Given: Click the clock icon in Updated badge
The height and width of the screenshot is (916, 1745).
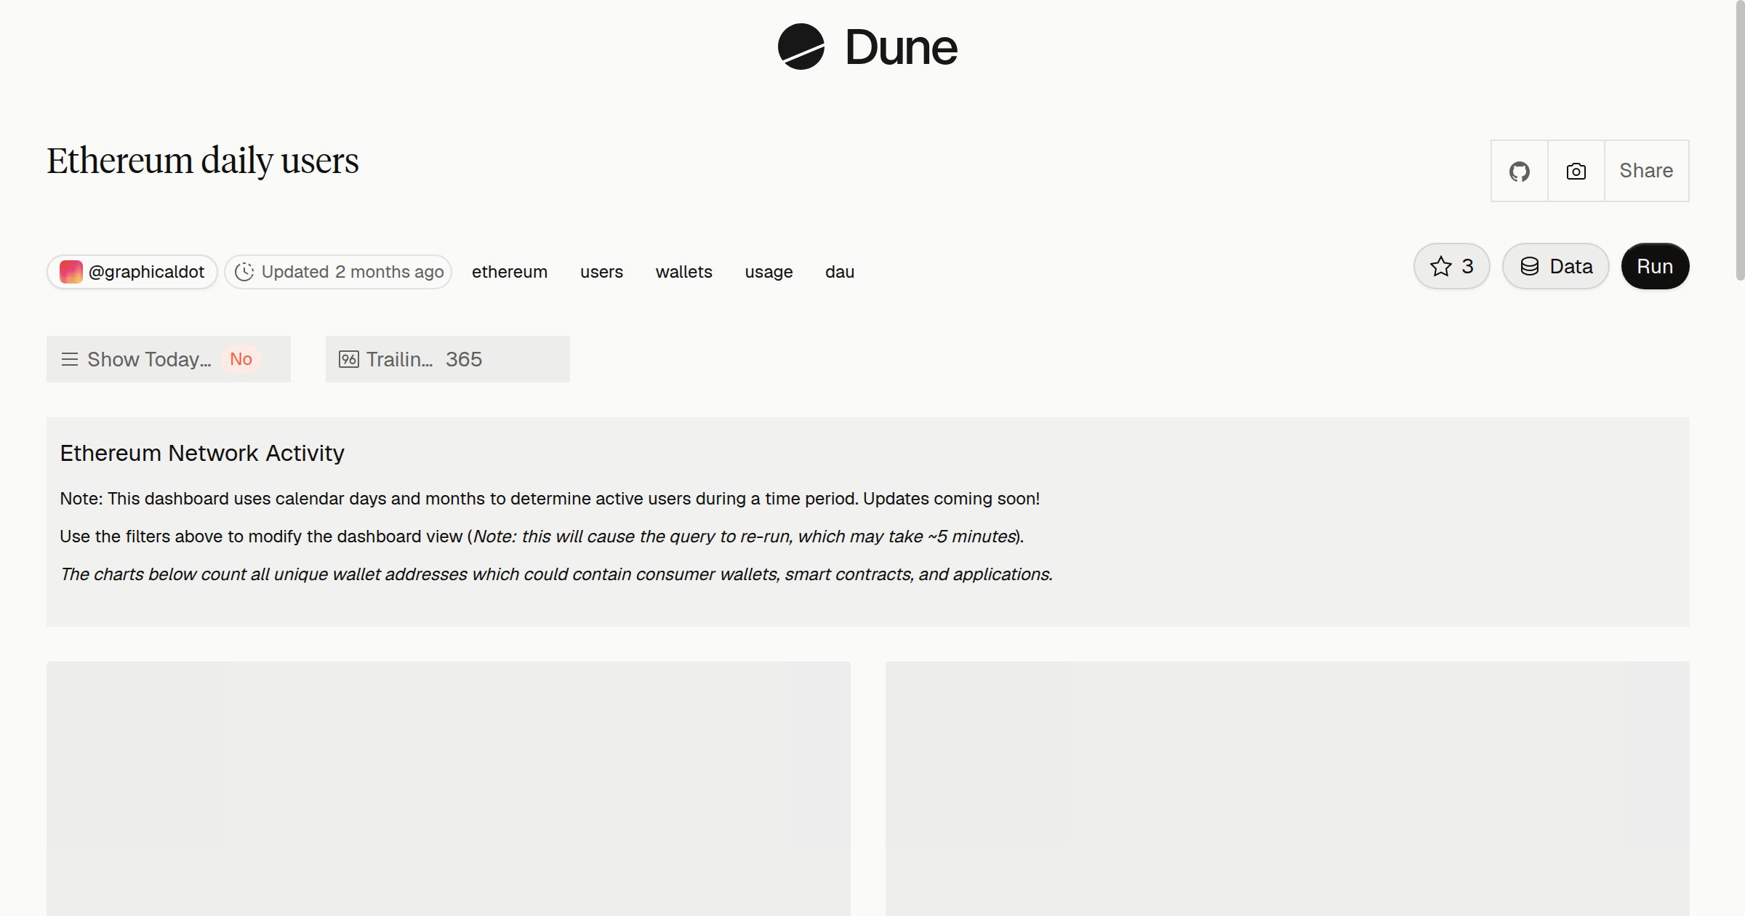Looking at the screenshot, I should point(244,272).
